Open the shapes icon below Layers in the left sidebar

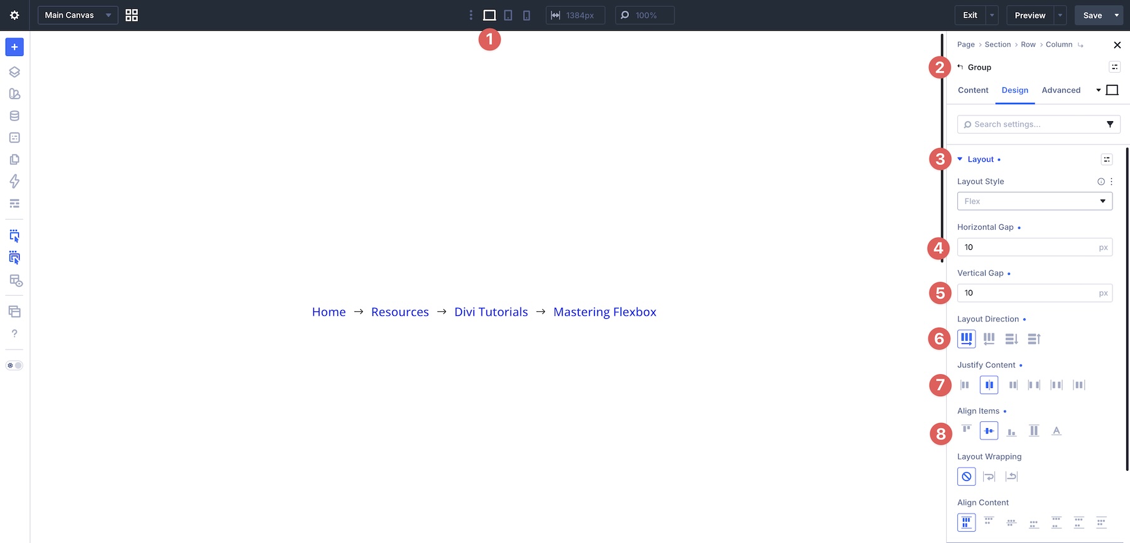14,94
